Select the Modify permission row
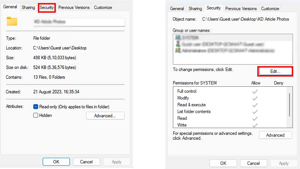Viewport: 300px width, 169px height. pyautogui.click(x=229, y=98)
